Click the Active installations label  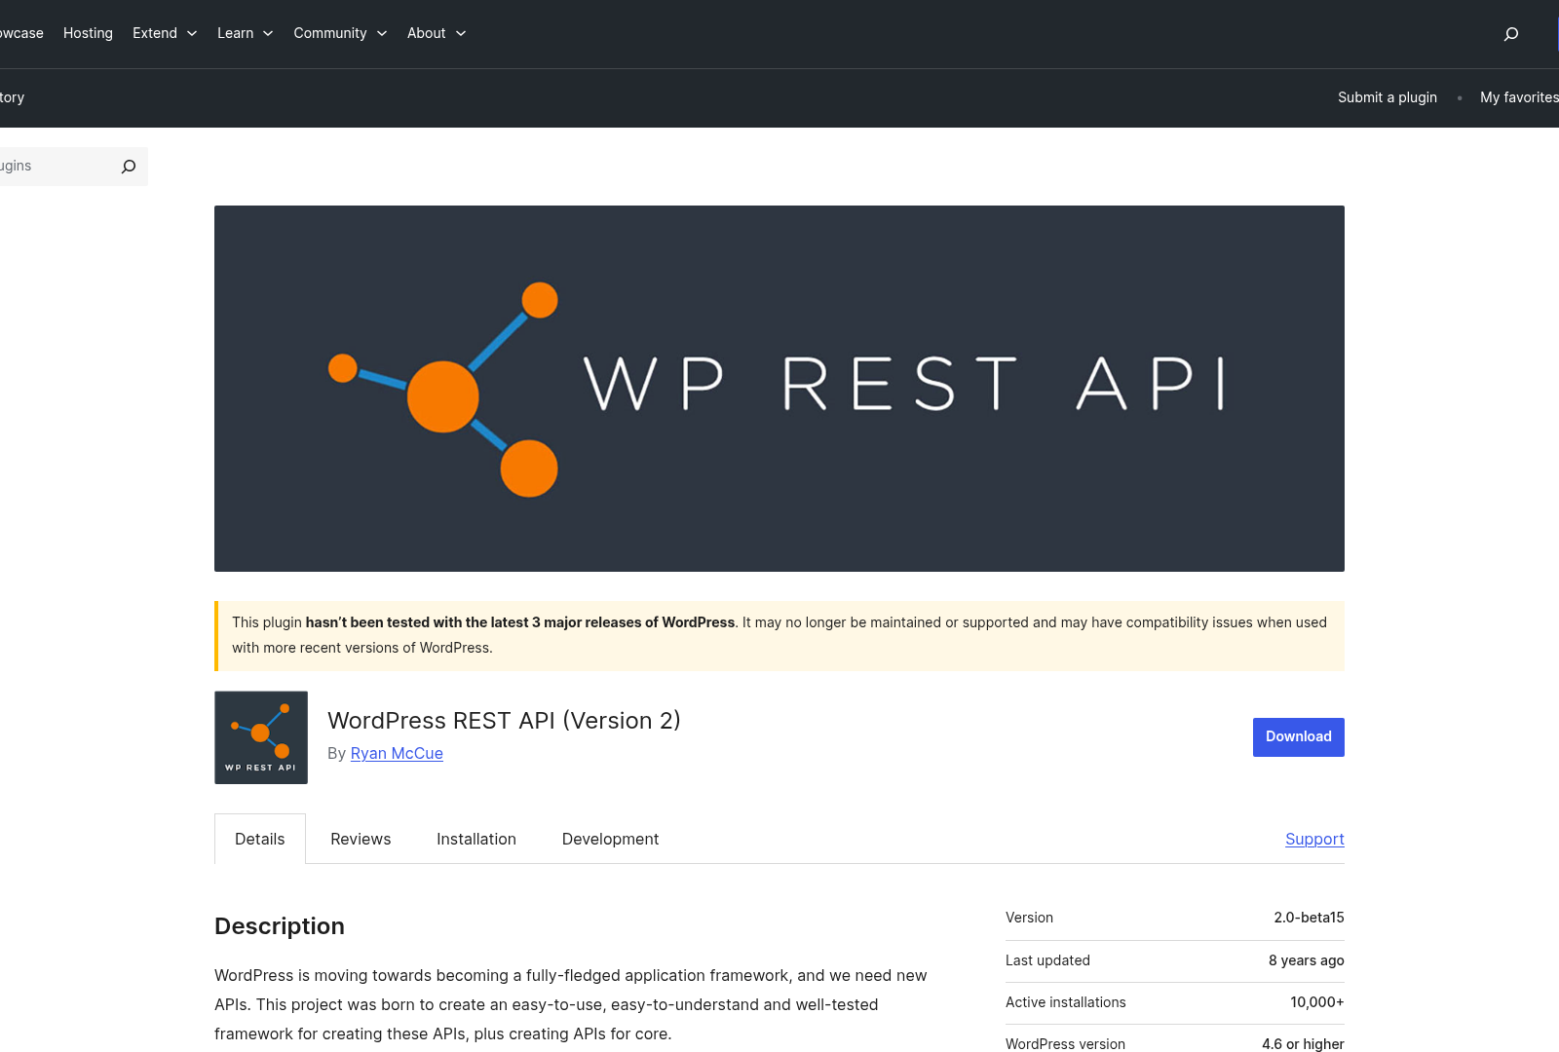tap(1066, 1002)
